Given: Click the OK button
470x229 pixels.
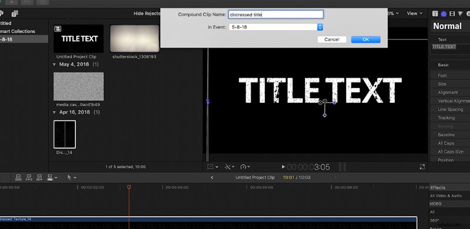Looking at the screenshot, I should pos(365,39).
